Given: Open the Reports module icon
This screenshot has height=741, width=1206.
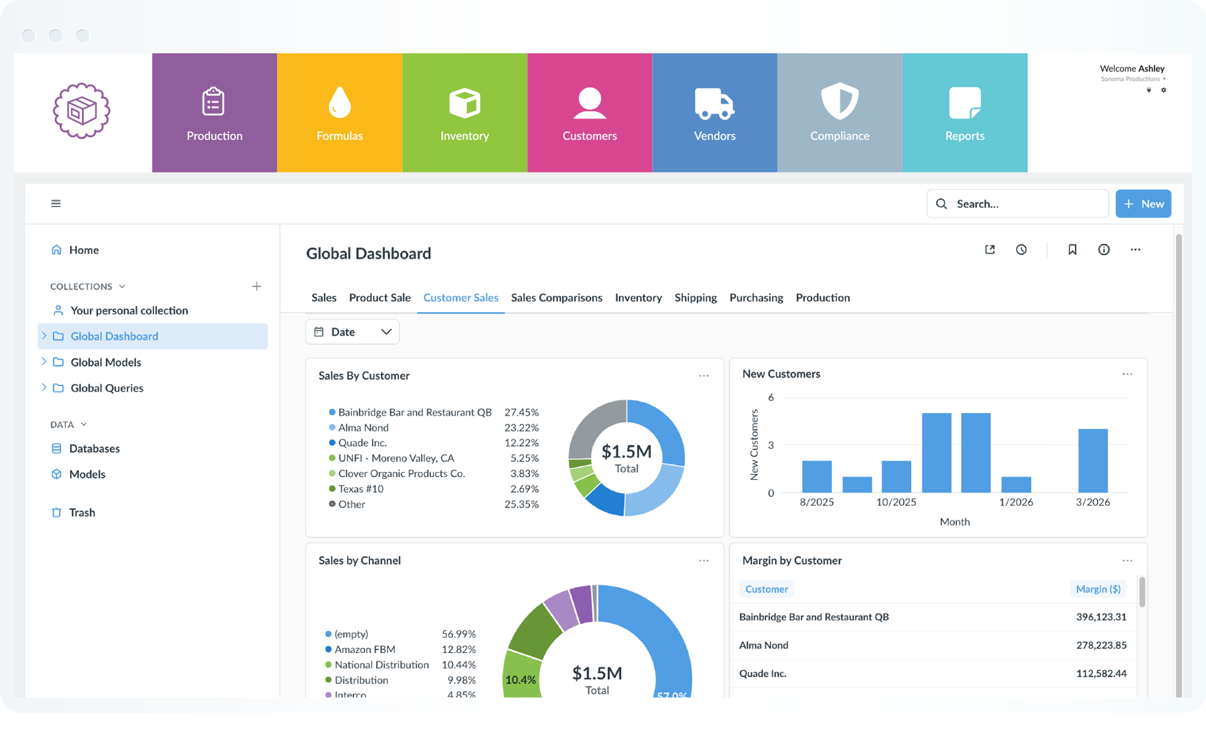Looking at the screenshot, I should [965, 103].
